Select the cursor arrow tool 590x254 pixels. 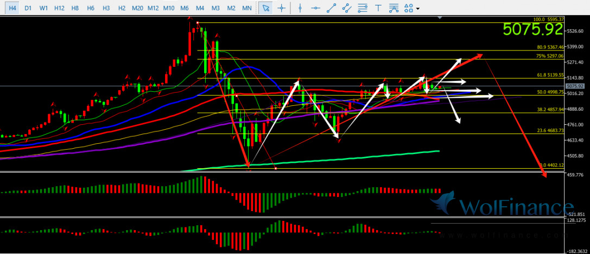coord(265,8)
